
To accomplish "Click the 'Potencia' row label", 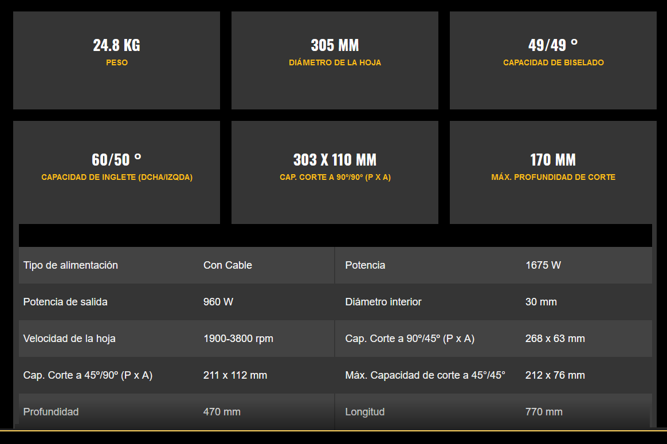I will pyautogui.click(x=365, y=265).
